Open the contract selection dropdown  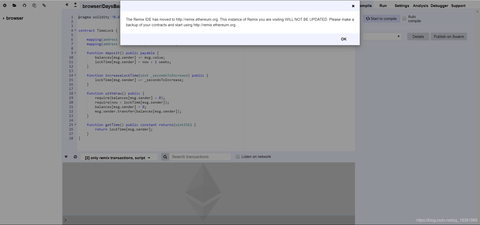click(x=382, y=36)
